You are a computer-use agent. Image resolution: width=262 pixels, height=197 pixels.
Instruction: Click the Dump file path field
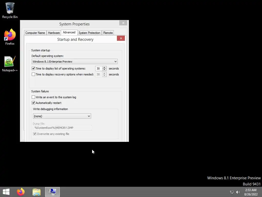click(62, 128)
